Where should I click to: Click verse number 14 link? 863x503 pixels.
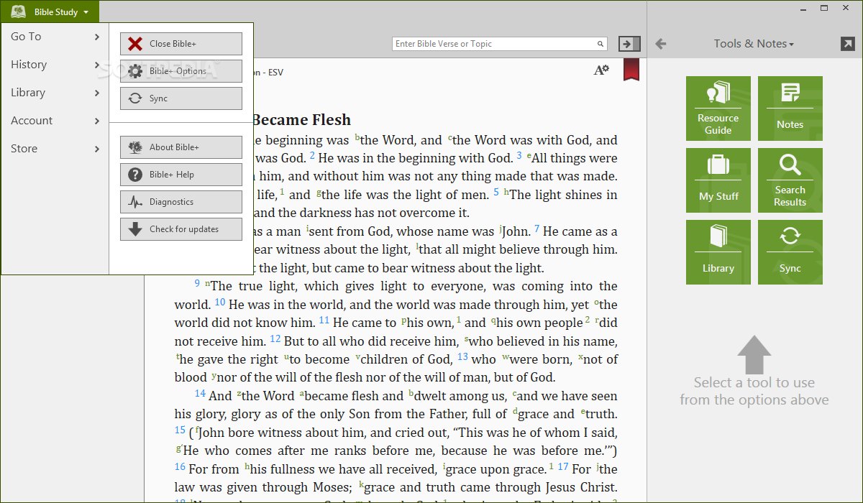[200, 393]
